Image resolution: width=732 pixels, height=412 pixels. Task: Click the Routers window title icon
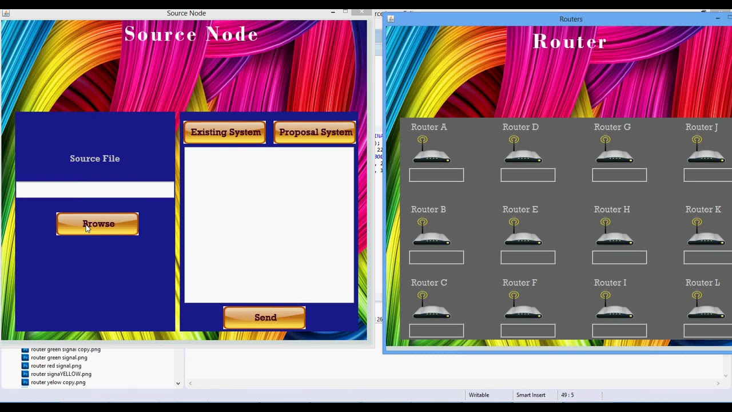[391, 19]
